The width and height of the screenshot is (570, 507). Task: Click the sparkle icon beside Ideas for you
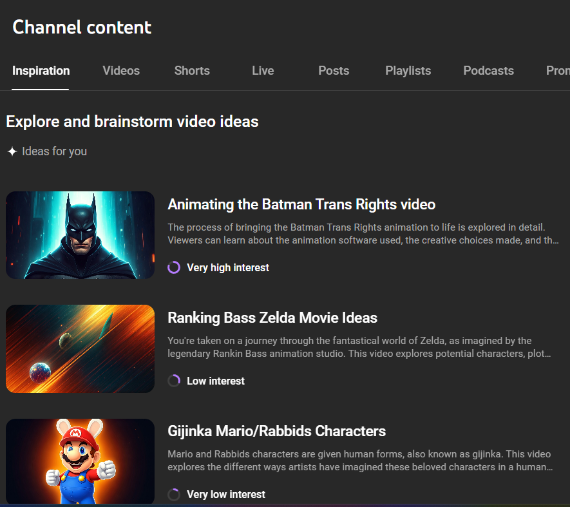pyautogui.click(x=12, y=151)
